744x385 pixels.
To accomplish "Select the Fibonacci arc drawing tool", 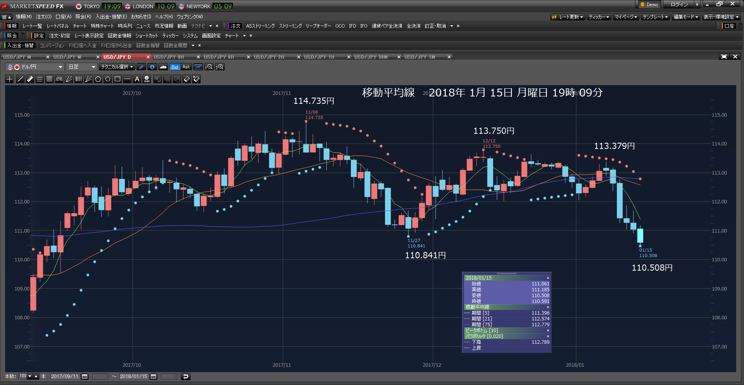I will click(59, 79).
